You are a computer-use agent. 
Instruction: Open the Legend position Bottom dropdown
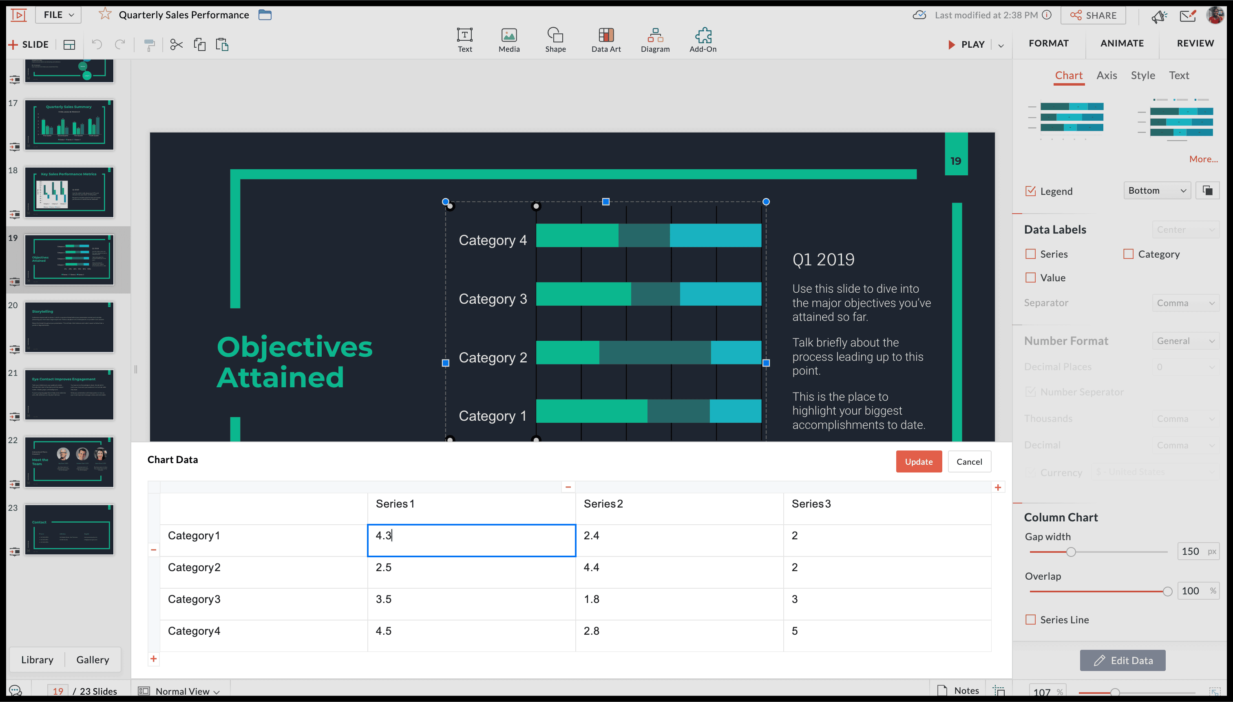(1157, 190)
